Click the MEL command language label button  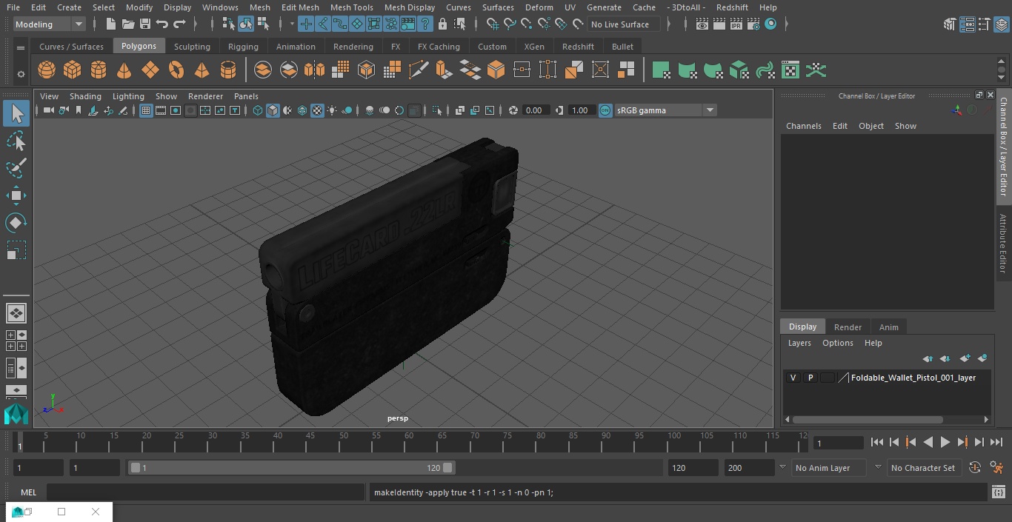28,492
